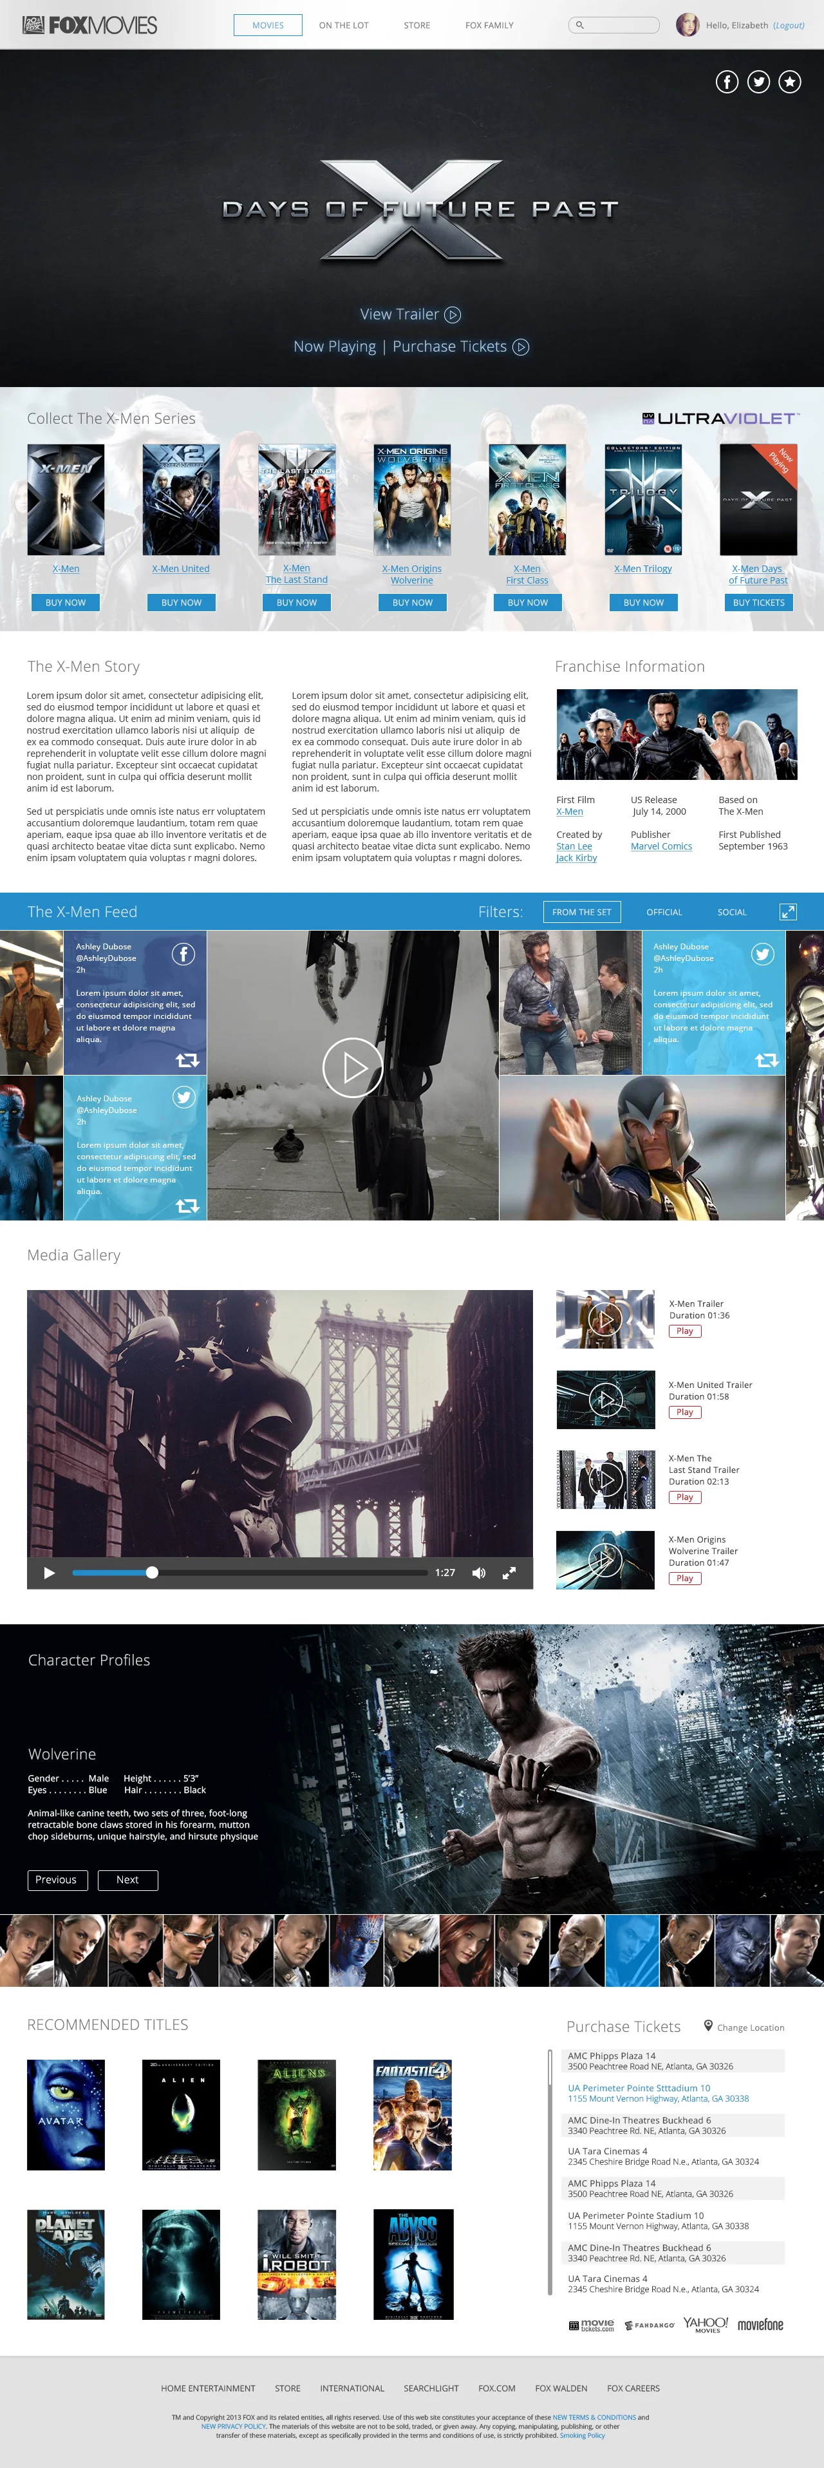Select the X-Men The Last Stand trailer thumbnail
Screen dimensions: 824x2468
click(606, 1480)
